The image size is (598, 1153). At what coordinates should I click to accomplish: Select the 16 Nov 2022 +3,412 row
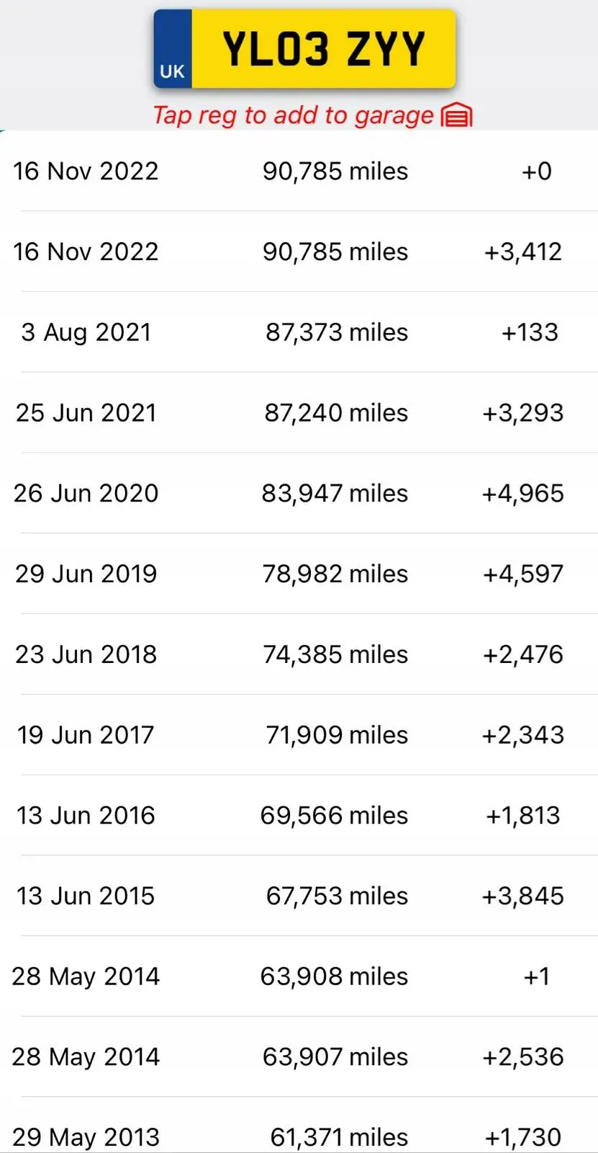click(299, 251)
